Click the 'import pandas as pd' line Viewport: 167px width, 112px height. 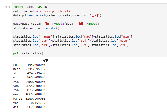point(30,7)
